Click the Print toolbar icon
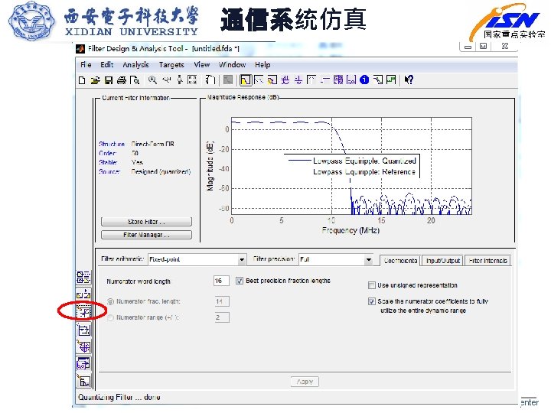The height and width of the screenshot is (413, 551). (122, 80)
